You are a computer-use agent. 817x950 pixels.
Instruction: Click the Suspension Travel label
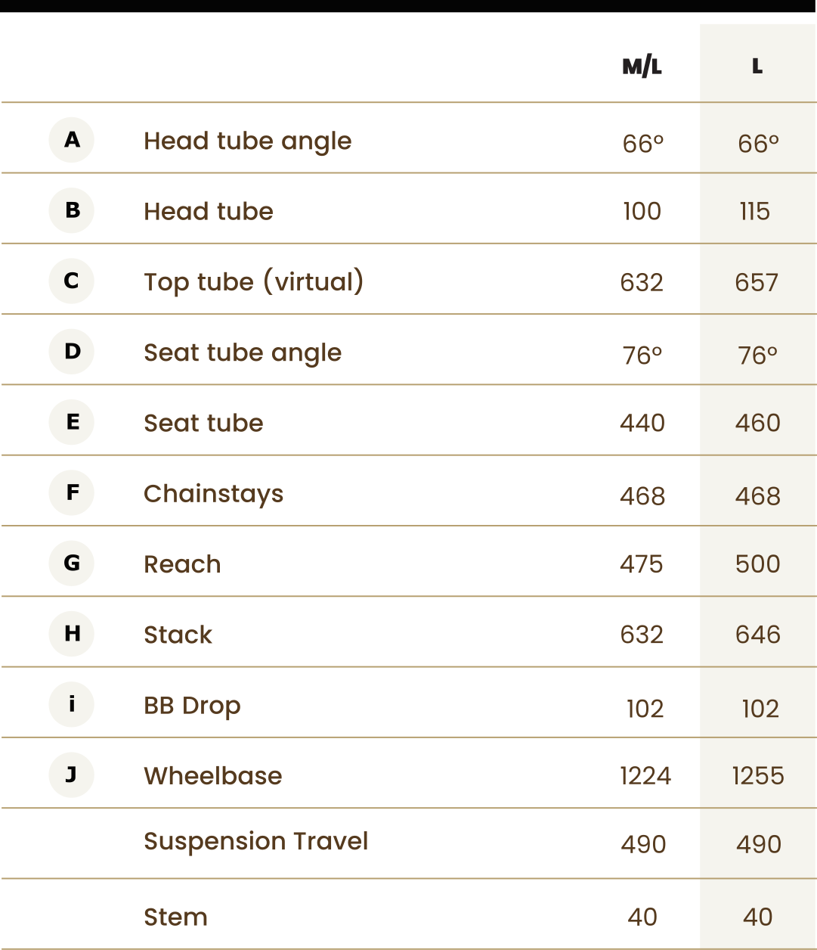[x=256, y=842]
